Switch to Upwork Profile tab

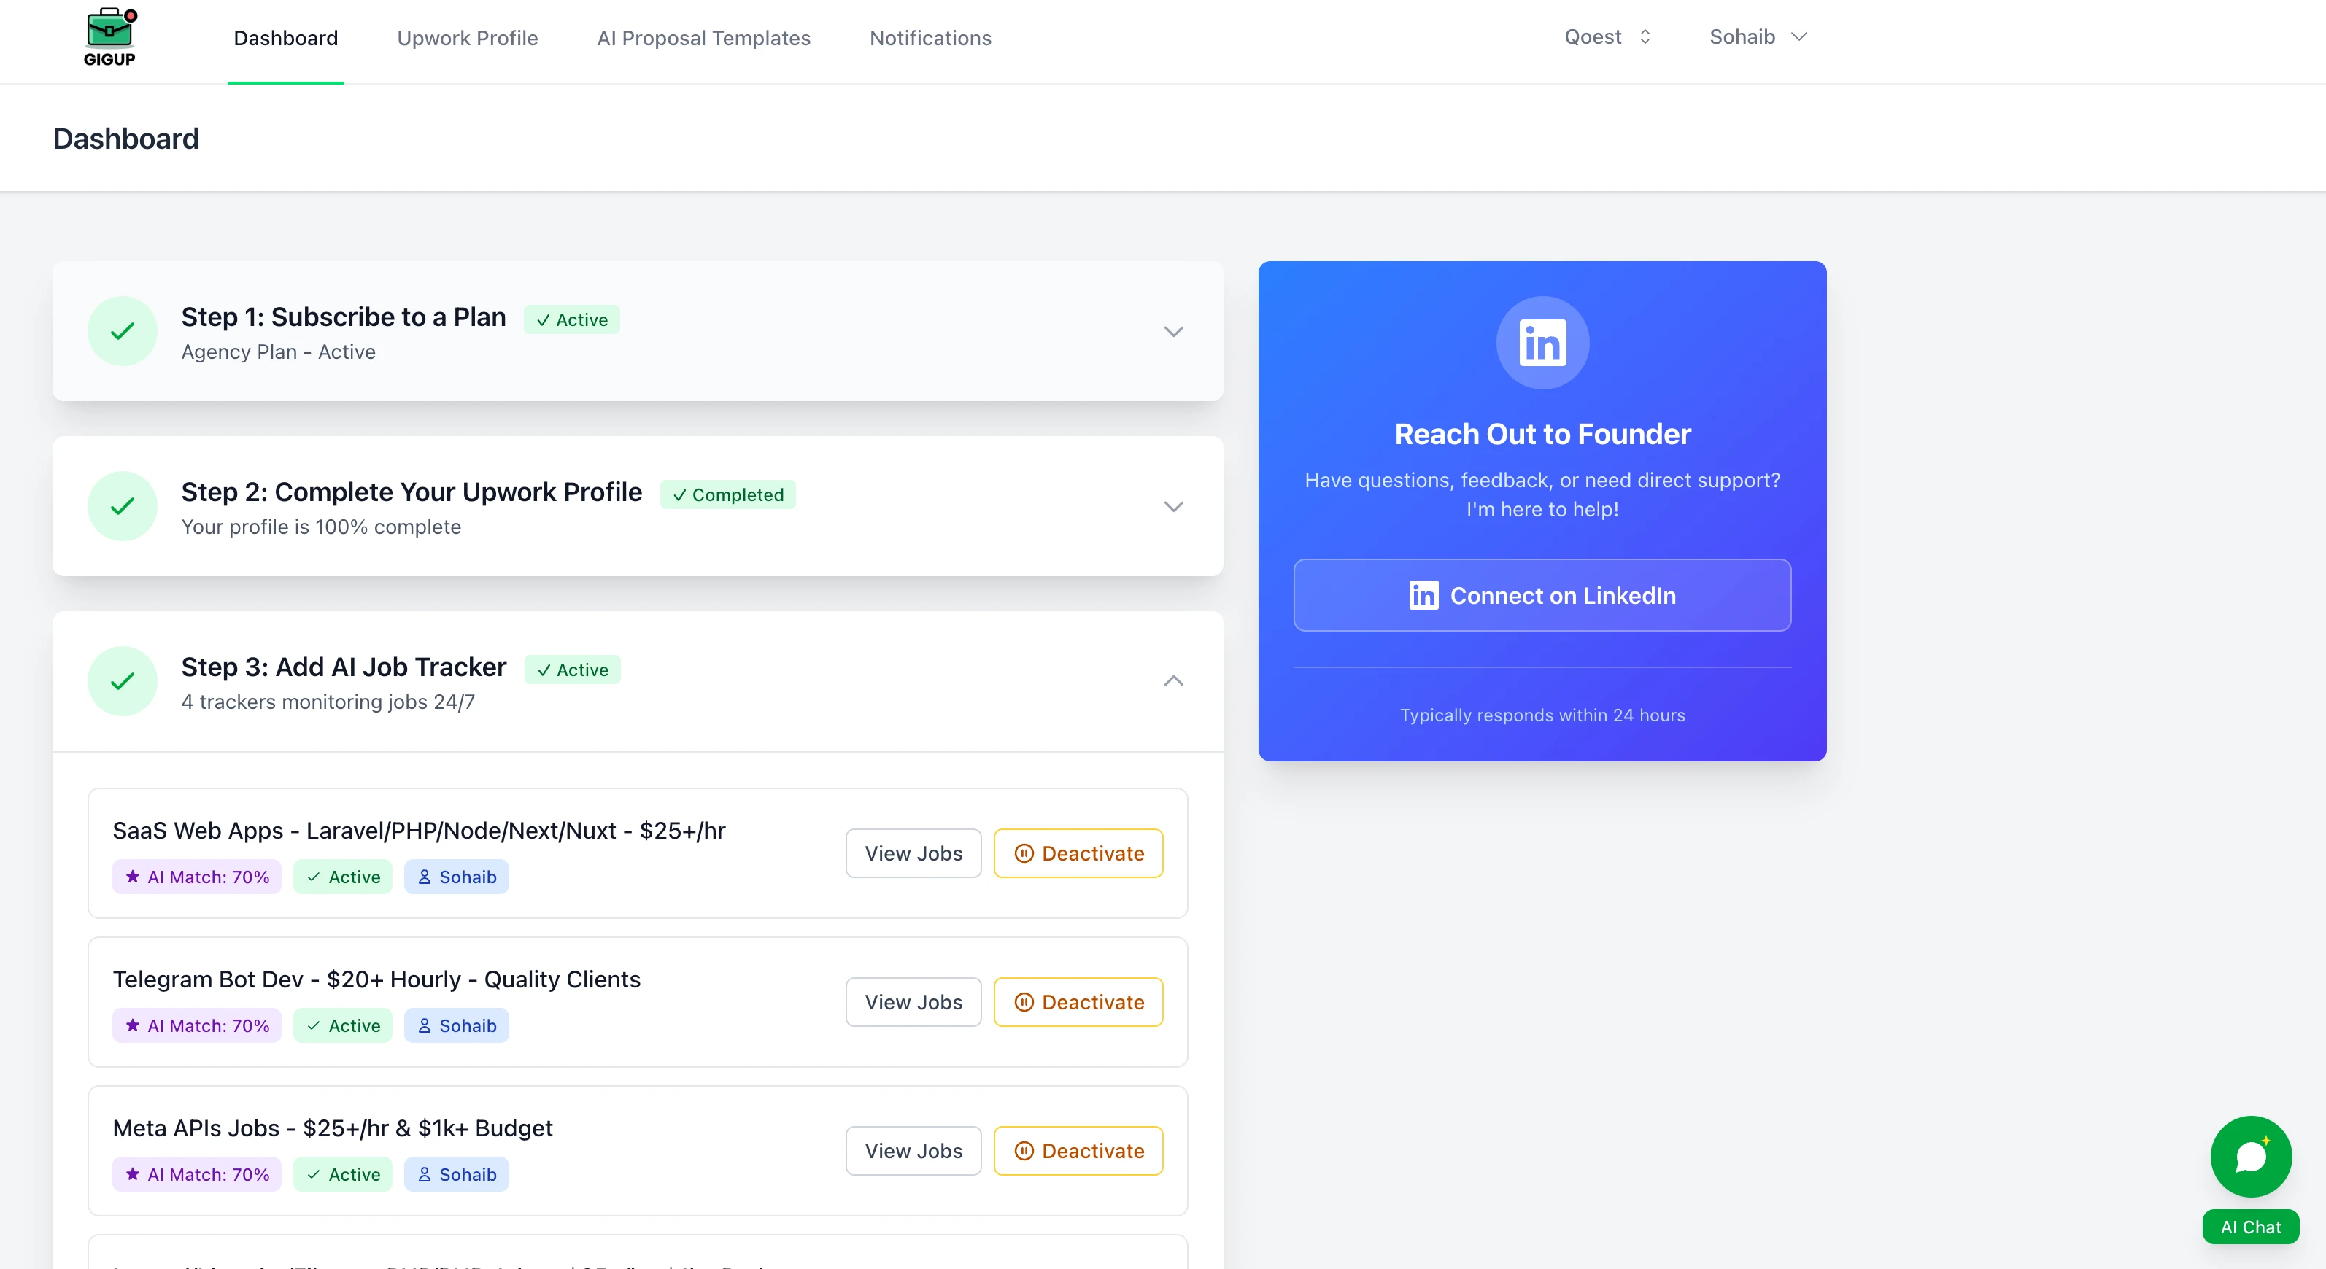point(467,38)
